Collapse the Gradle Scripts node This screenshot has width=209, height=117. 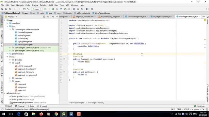click(x=5, y=93)
